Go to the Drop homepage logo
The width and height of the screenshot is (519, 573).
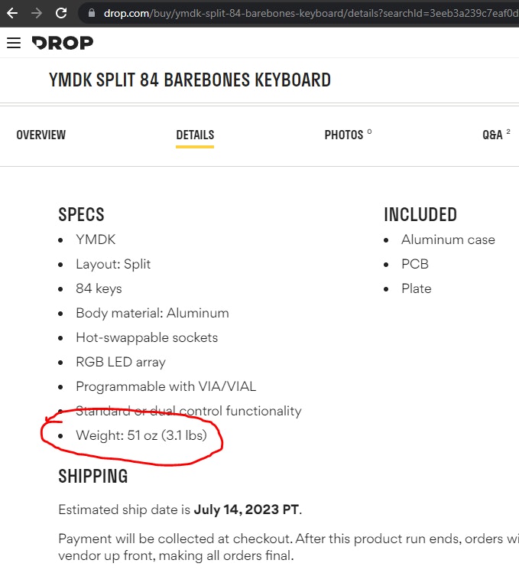click(63, 43)
